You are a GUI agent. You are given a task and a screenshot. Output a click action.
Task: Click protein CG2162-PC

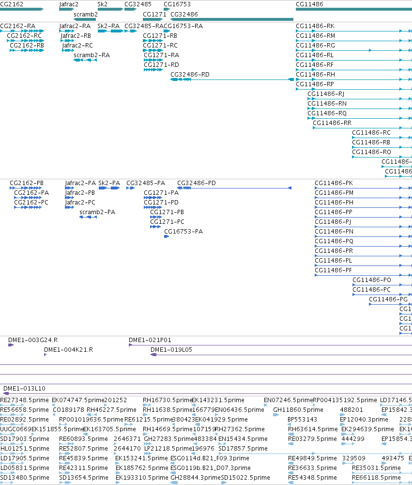[x=31, y=203]
